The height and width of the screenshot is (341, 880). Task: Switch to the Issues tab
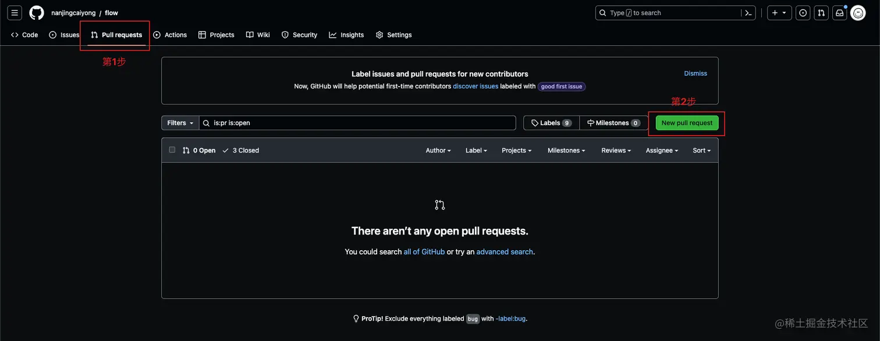pos(64,35)
